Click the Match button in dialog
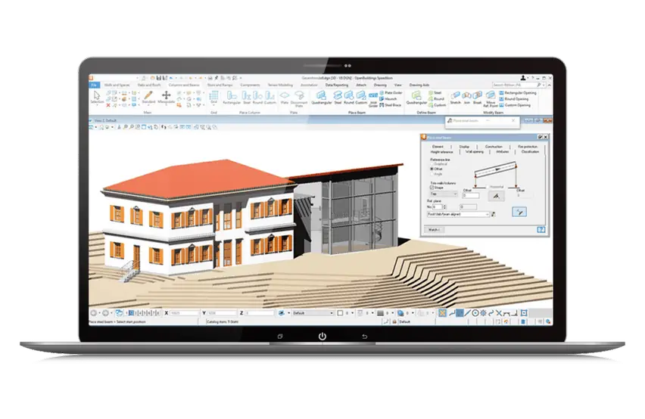The image size is (645, 419). [x=434, y=230]
